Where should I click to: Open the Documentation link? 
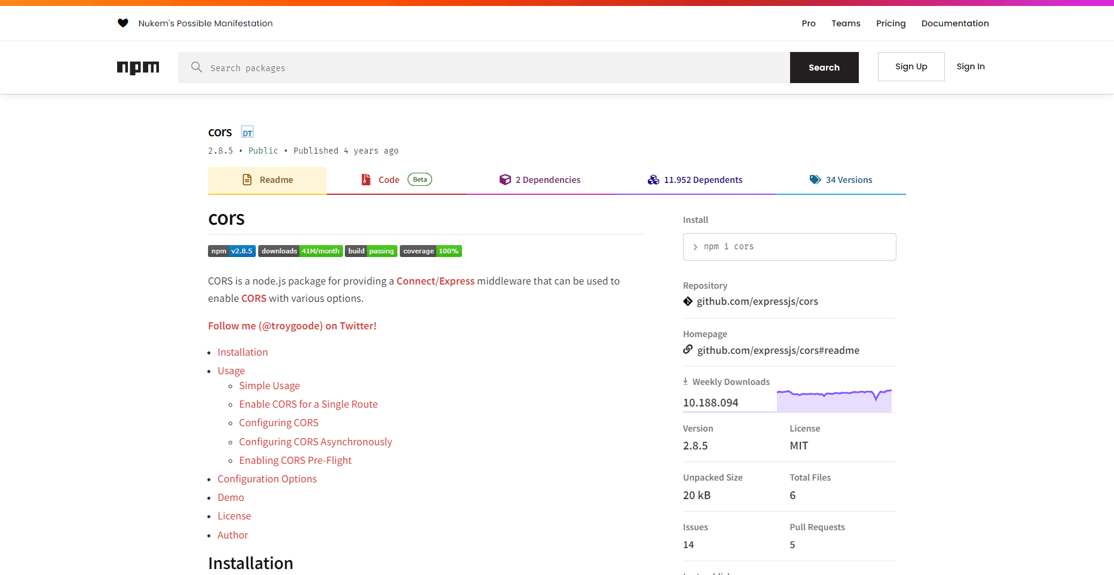click(x=955, y=23)
